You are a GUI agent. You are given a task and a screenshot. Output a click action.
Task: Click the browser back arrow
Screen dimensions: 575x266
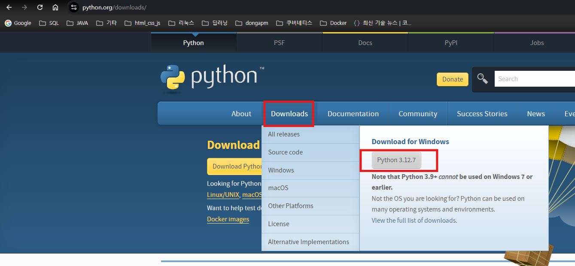(9, 7)
